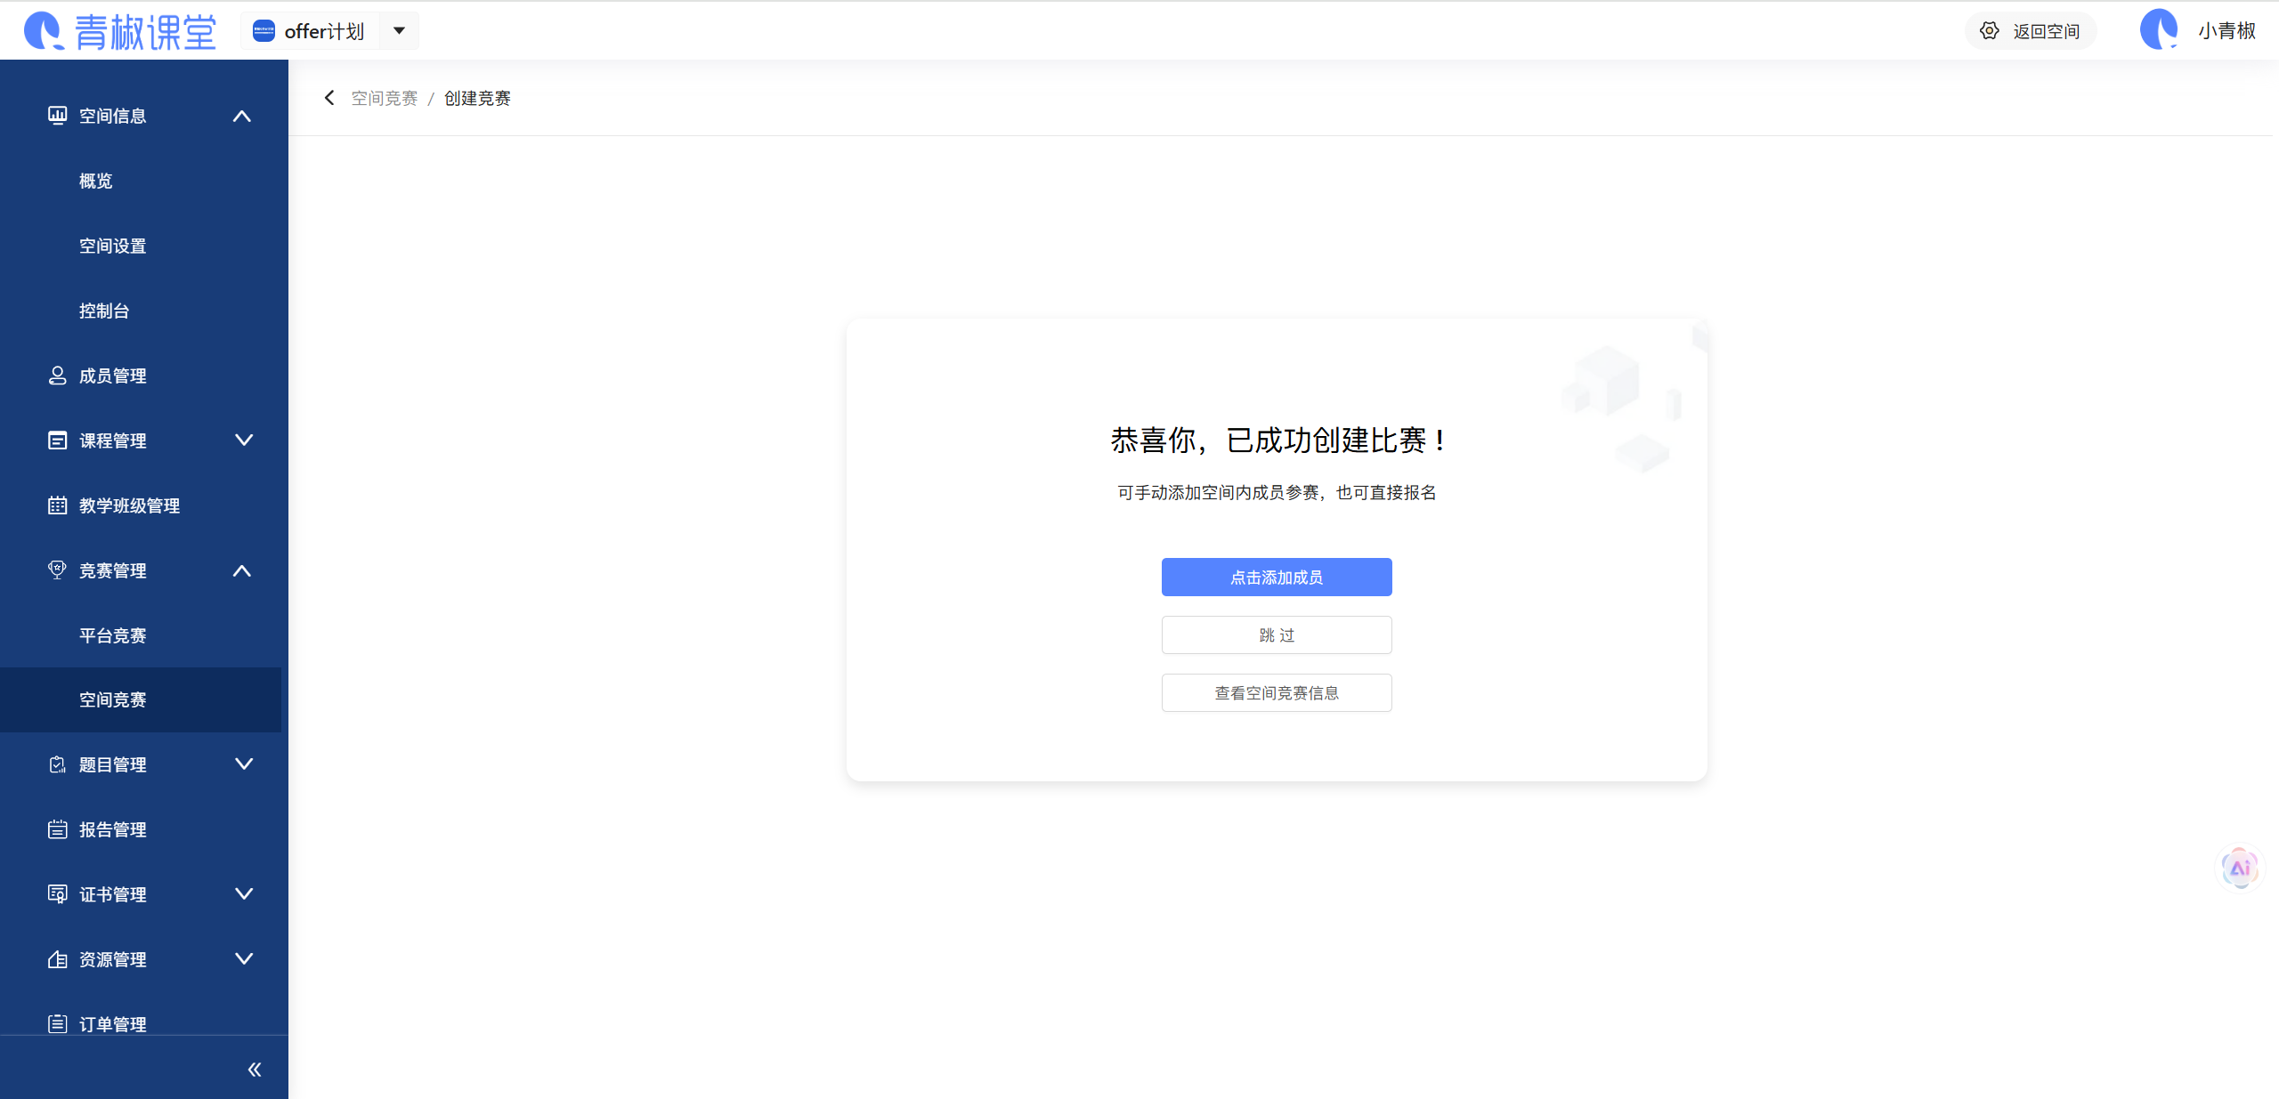Open the floating AI assistant
The height and width of the screenshot is (1099, 2279).
coord(2239,868)
